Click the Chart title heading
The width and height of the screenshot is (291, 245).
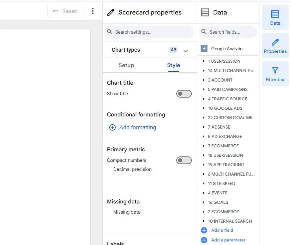[120, 83]
